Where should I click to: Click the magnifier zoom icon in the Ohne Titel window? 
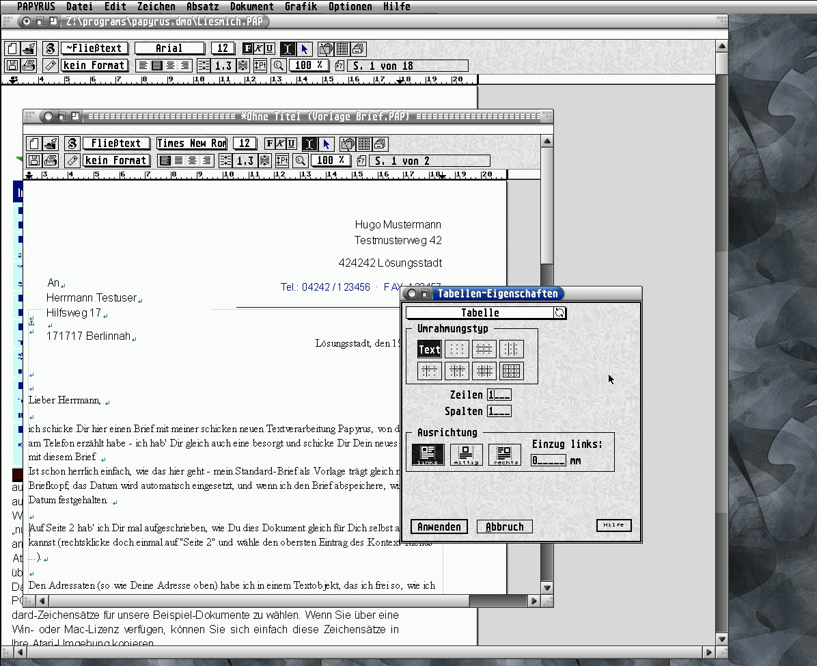[x=300, y=161]
